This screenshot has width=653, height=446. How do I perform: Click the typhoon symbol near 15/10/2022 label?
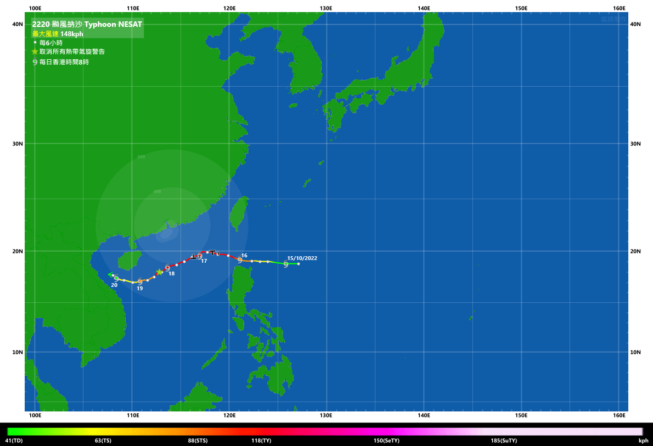click(x=286, y=264)
